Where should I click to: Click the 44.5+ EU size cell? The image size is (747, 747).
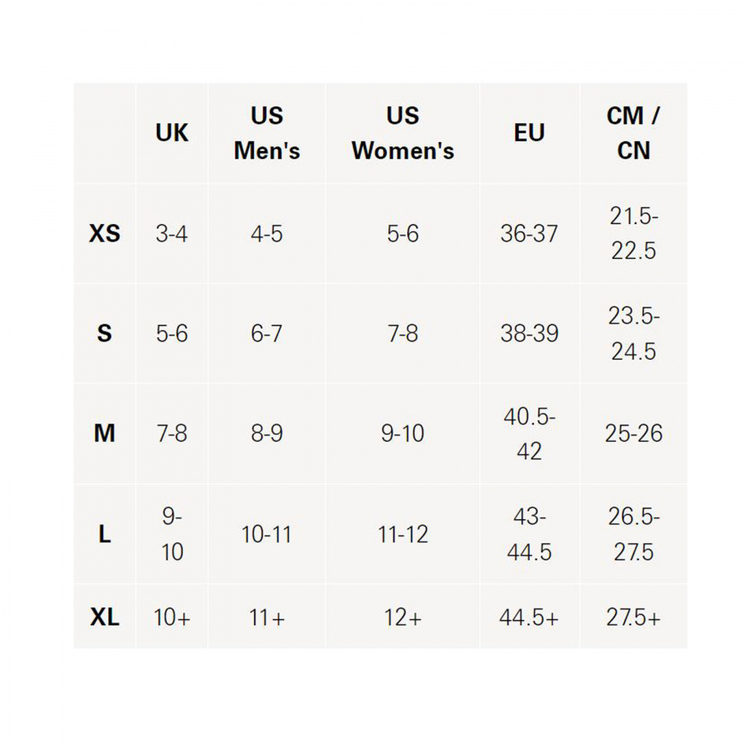tap(529, 618)
